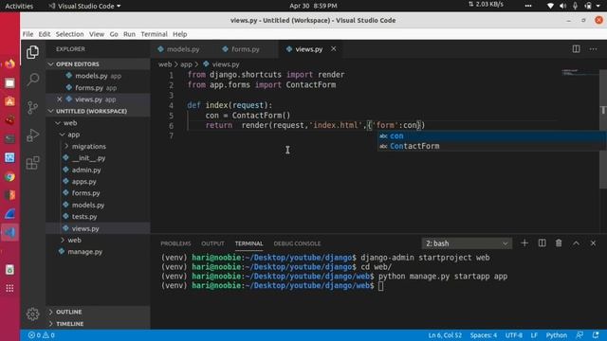Switch to the Problems panel tab
Image resolution: width=607 pixels, height=341 pixels.
(175, 243)
